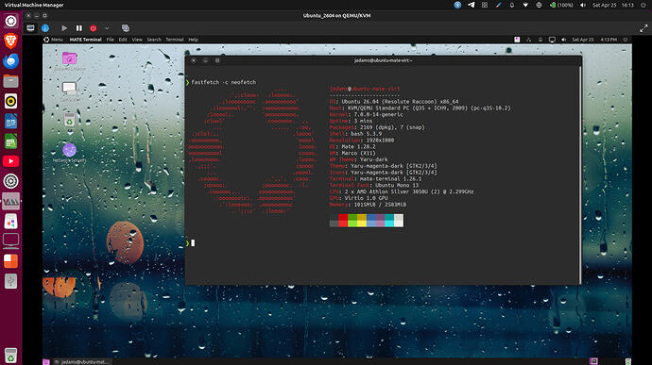The image size is (652, 365).
Task: Click the red swatch in fastfetch palette
Action: (343, 220)
